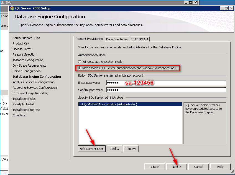This screenshot has height=175, width=235.
Task: Click Analysis Services Configuration step
Action: [x=34, y=82]
